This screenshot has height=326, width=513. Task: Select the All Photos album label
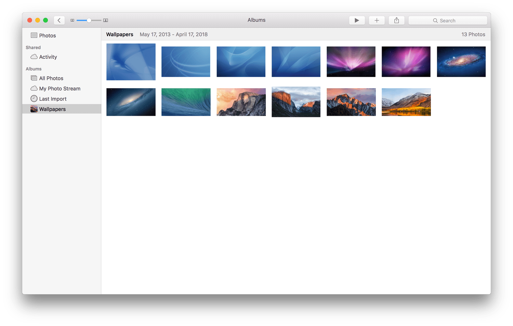click(x=51, y=78)
